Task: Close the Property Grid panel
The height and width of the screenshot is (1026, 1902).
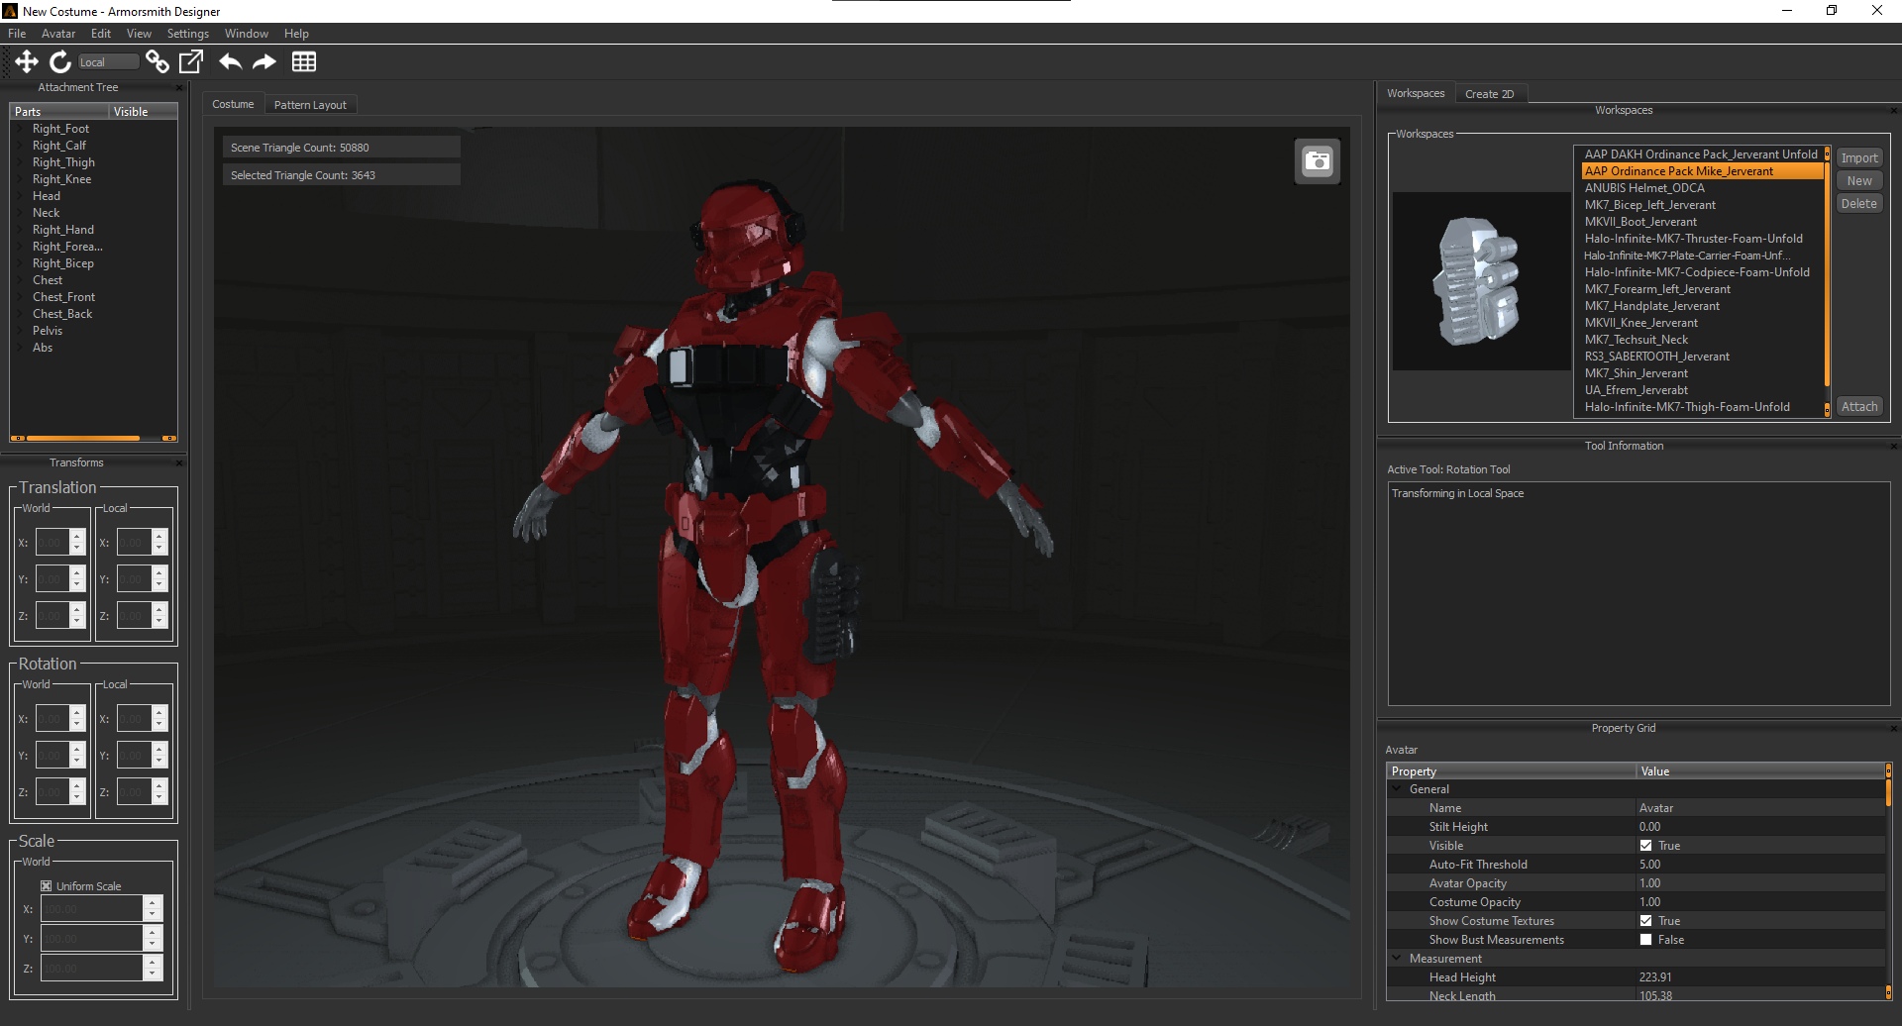Action: point(1894,728)
